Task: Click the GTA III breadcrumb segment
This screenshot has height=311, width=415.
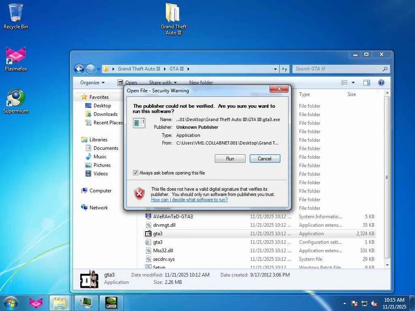Action: [176, 69]
